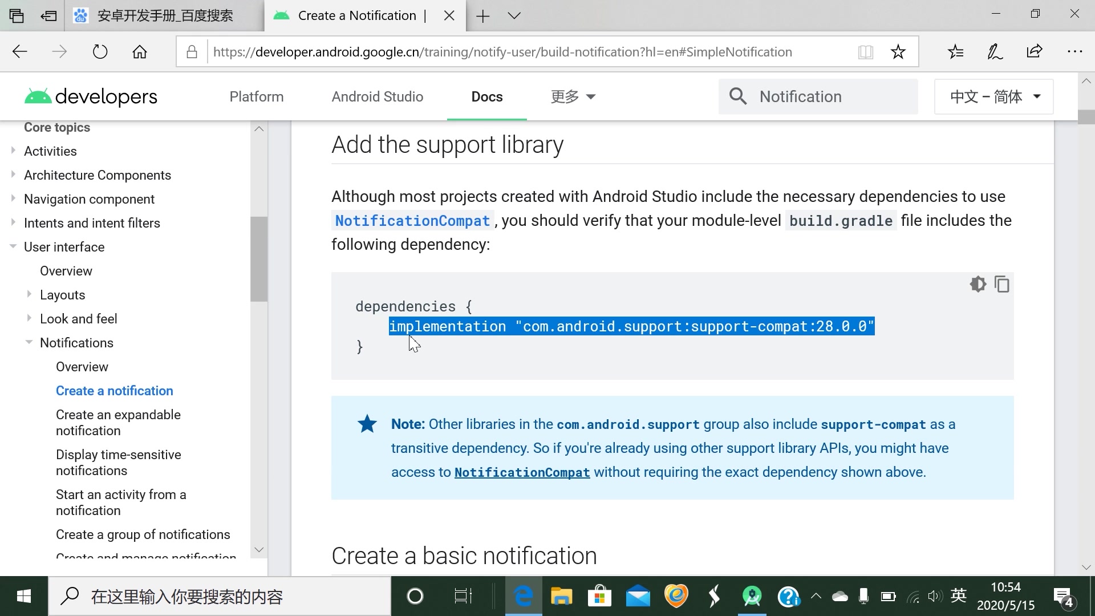Open the 中文 – 简体 language dropdown
This screenshot has width=1095, height=616.
[x=993, y=96]
